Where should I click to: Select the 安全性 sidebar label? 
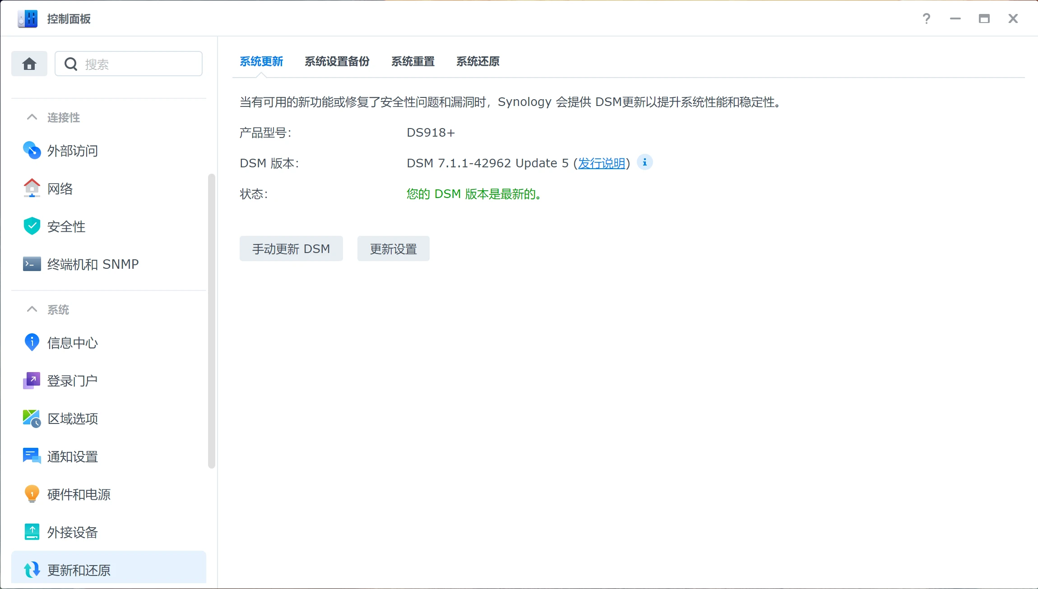(66, 226)
